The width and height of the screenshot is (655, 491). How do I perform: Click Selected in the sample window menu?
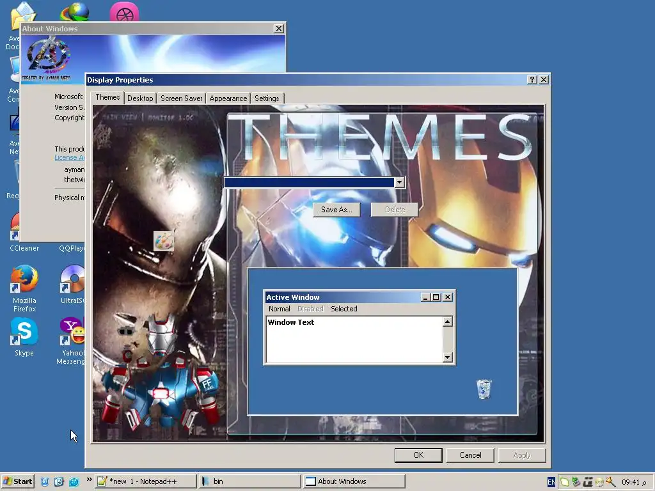343,309
